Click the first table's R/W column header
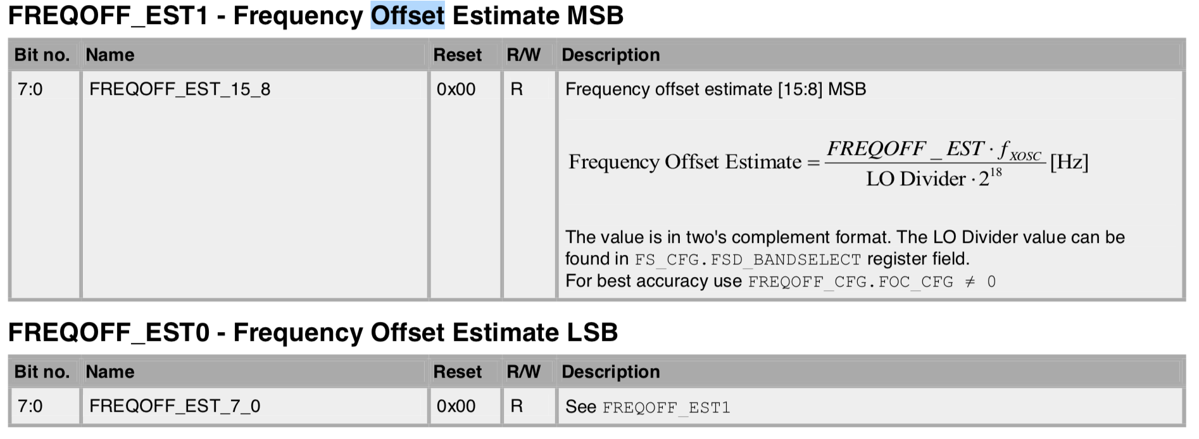Image resolution: width=1199 pixels, height=439 pixels. [524, 55]
